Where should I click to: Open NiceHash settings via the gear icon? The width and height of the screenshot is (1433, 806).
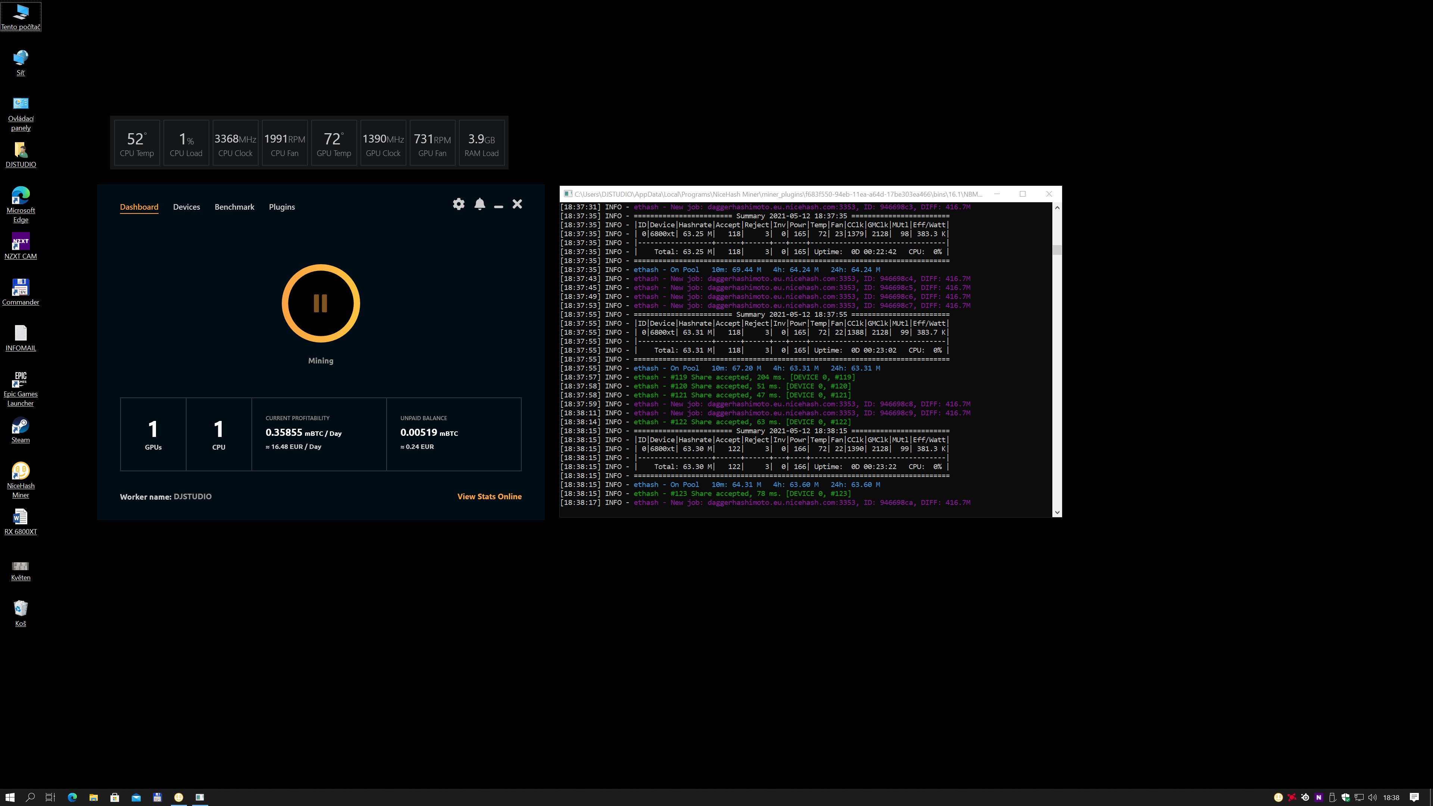pos(458,204)
